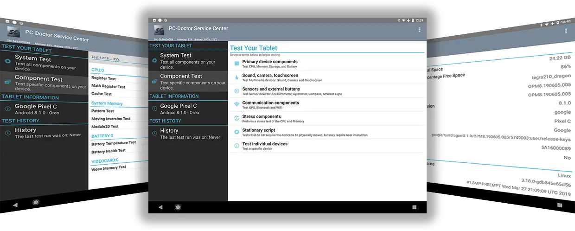Tap PC-Doctor logo in center tablet
This screenshot has width=575, height=231.
[159, 31]
